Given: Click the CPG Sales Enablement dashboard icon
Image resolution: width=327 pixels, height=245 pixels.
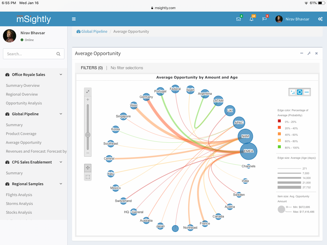Looking at the screenshot, I should pyautogui.click(x=7, y=162).
